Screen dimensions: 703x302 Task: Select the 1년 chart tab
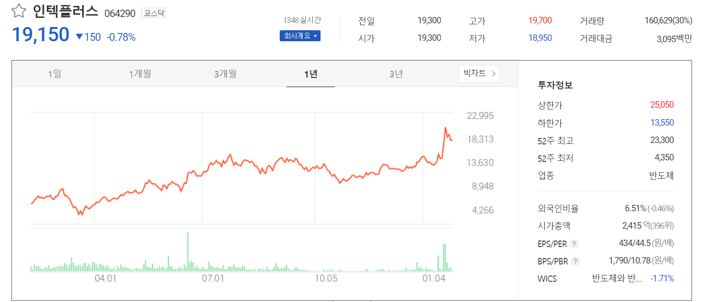click(x=310, y=74)
